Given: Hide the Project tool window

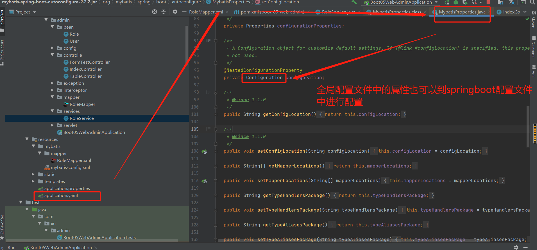Looking at the screenshot, I should coord(184,12).
